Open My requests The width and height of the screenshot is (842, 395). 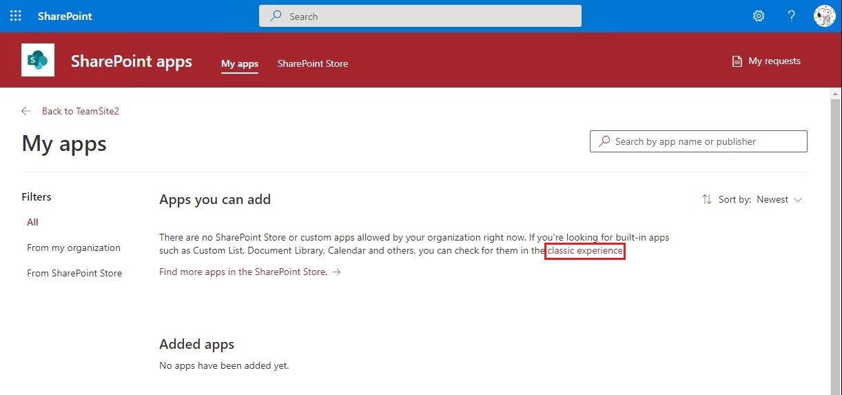point(766,61)
